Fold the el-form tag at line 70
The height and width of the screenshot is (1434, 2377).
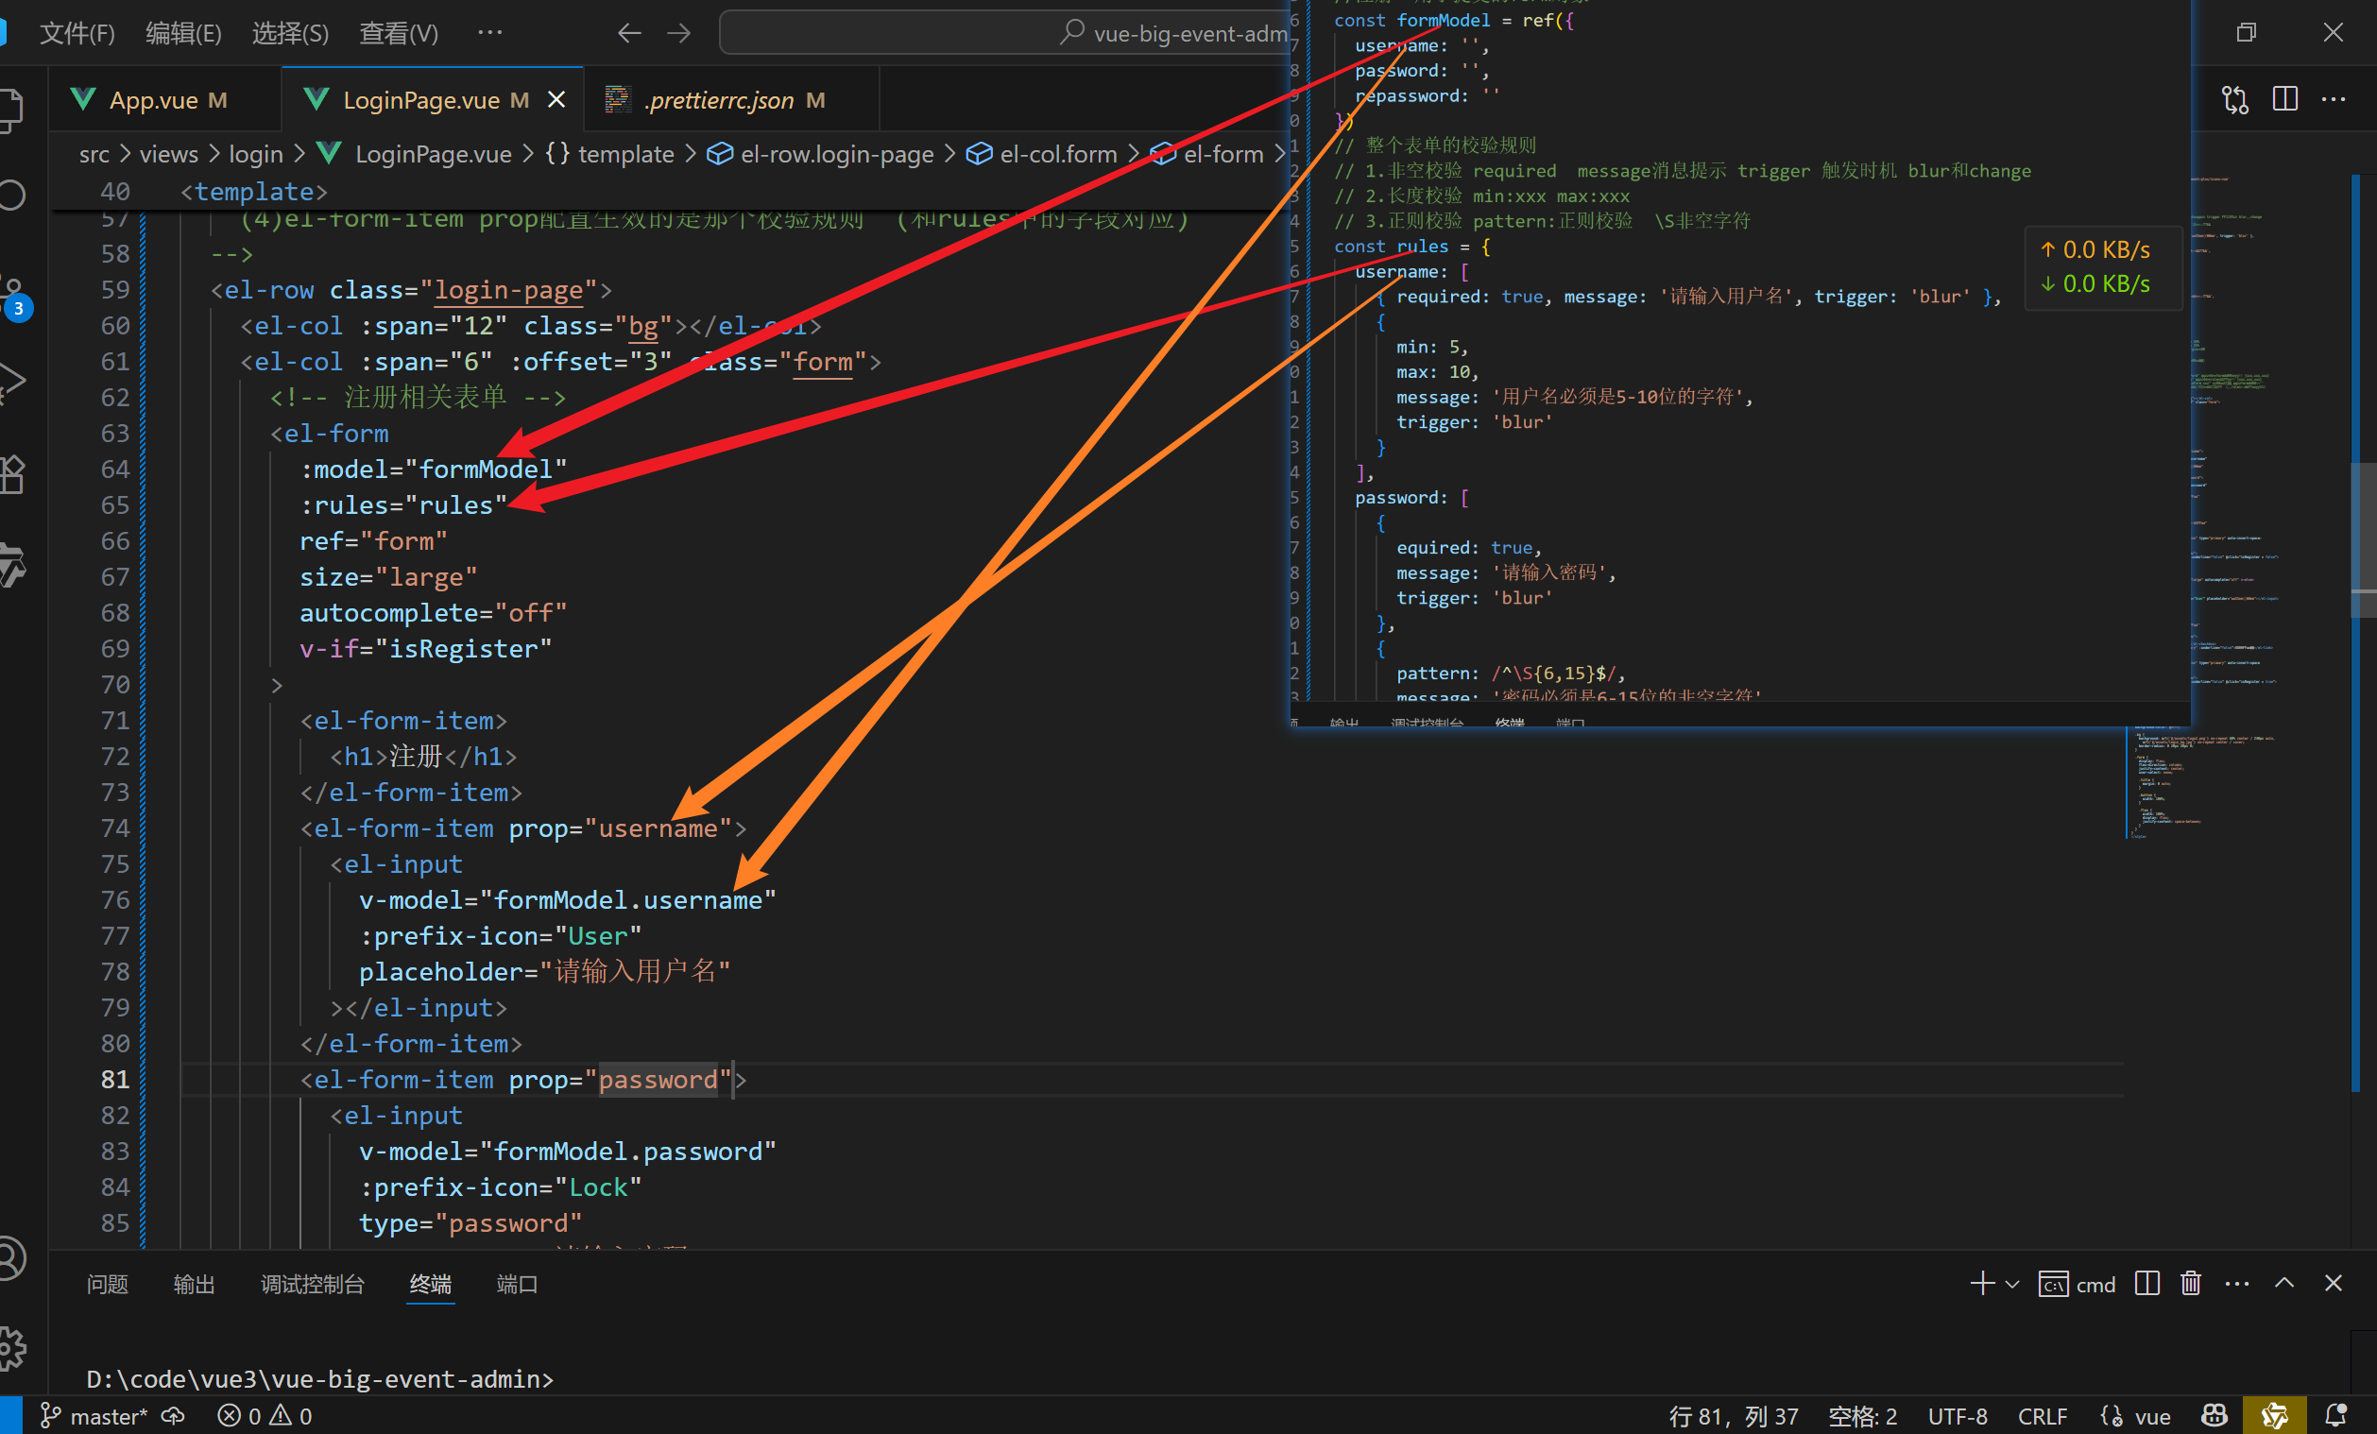tap(277, 685)
